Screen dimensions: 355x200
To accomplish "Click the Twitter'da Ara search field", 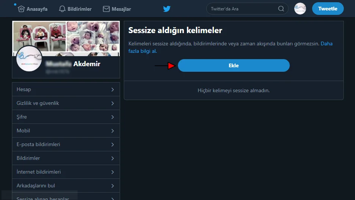I will tap(242, 9).
